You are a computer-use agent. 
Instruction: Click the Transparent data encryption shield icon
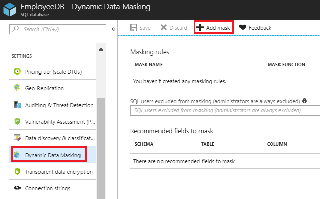tap(17, 171)
